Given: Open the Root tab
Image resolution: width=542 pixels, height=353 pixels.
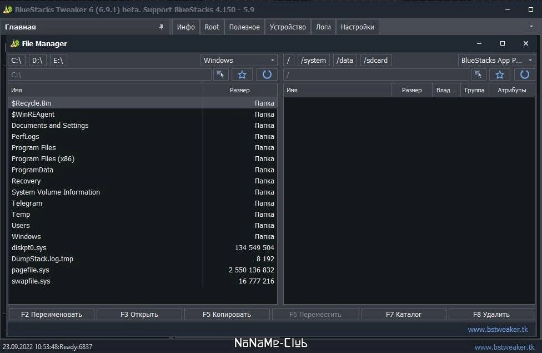Looking at the screenshot, I should (x=212, y=27).
